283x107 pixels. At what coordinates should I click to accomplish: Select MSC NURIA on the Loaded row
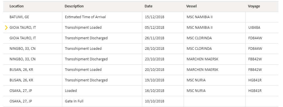pyautogui.click(x=196, y=90)
